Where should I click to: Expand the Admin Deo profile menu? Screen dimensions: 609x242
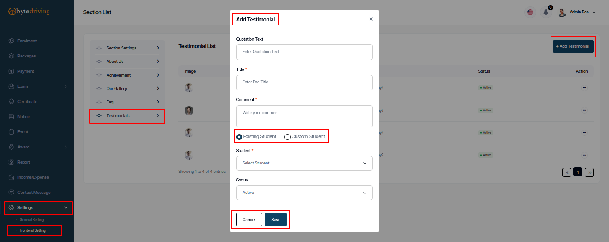click(x=577, y=12)
